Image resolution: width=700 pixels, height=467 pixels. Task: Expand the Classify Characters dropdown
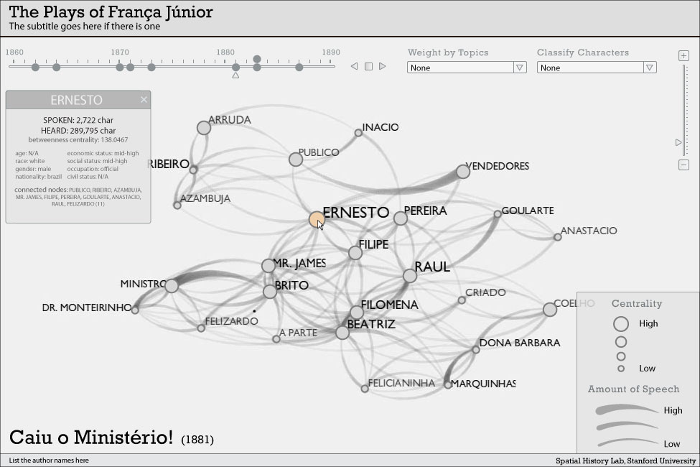649,68
